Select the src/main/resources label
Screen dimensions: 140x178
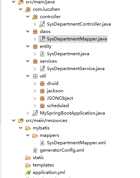(47, 121)
